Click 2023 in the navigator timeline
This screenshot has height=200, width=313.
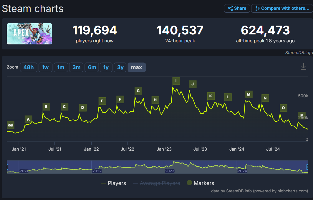[170, 171]
